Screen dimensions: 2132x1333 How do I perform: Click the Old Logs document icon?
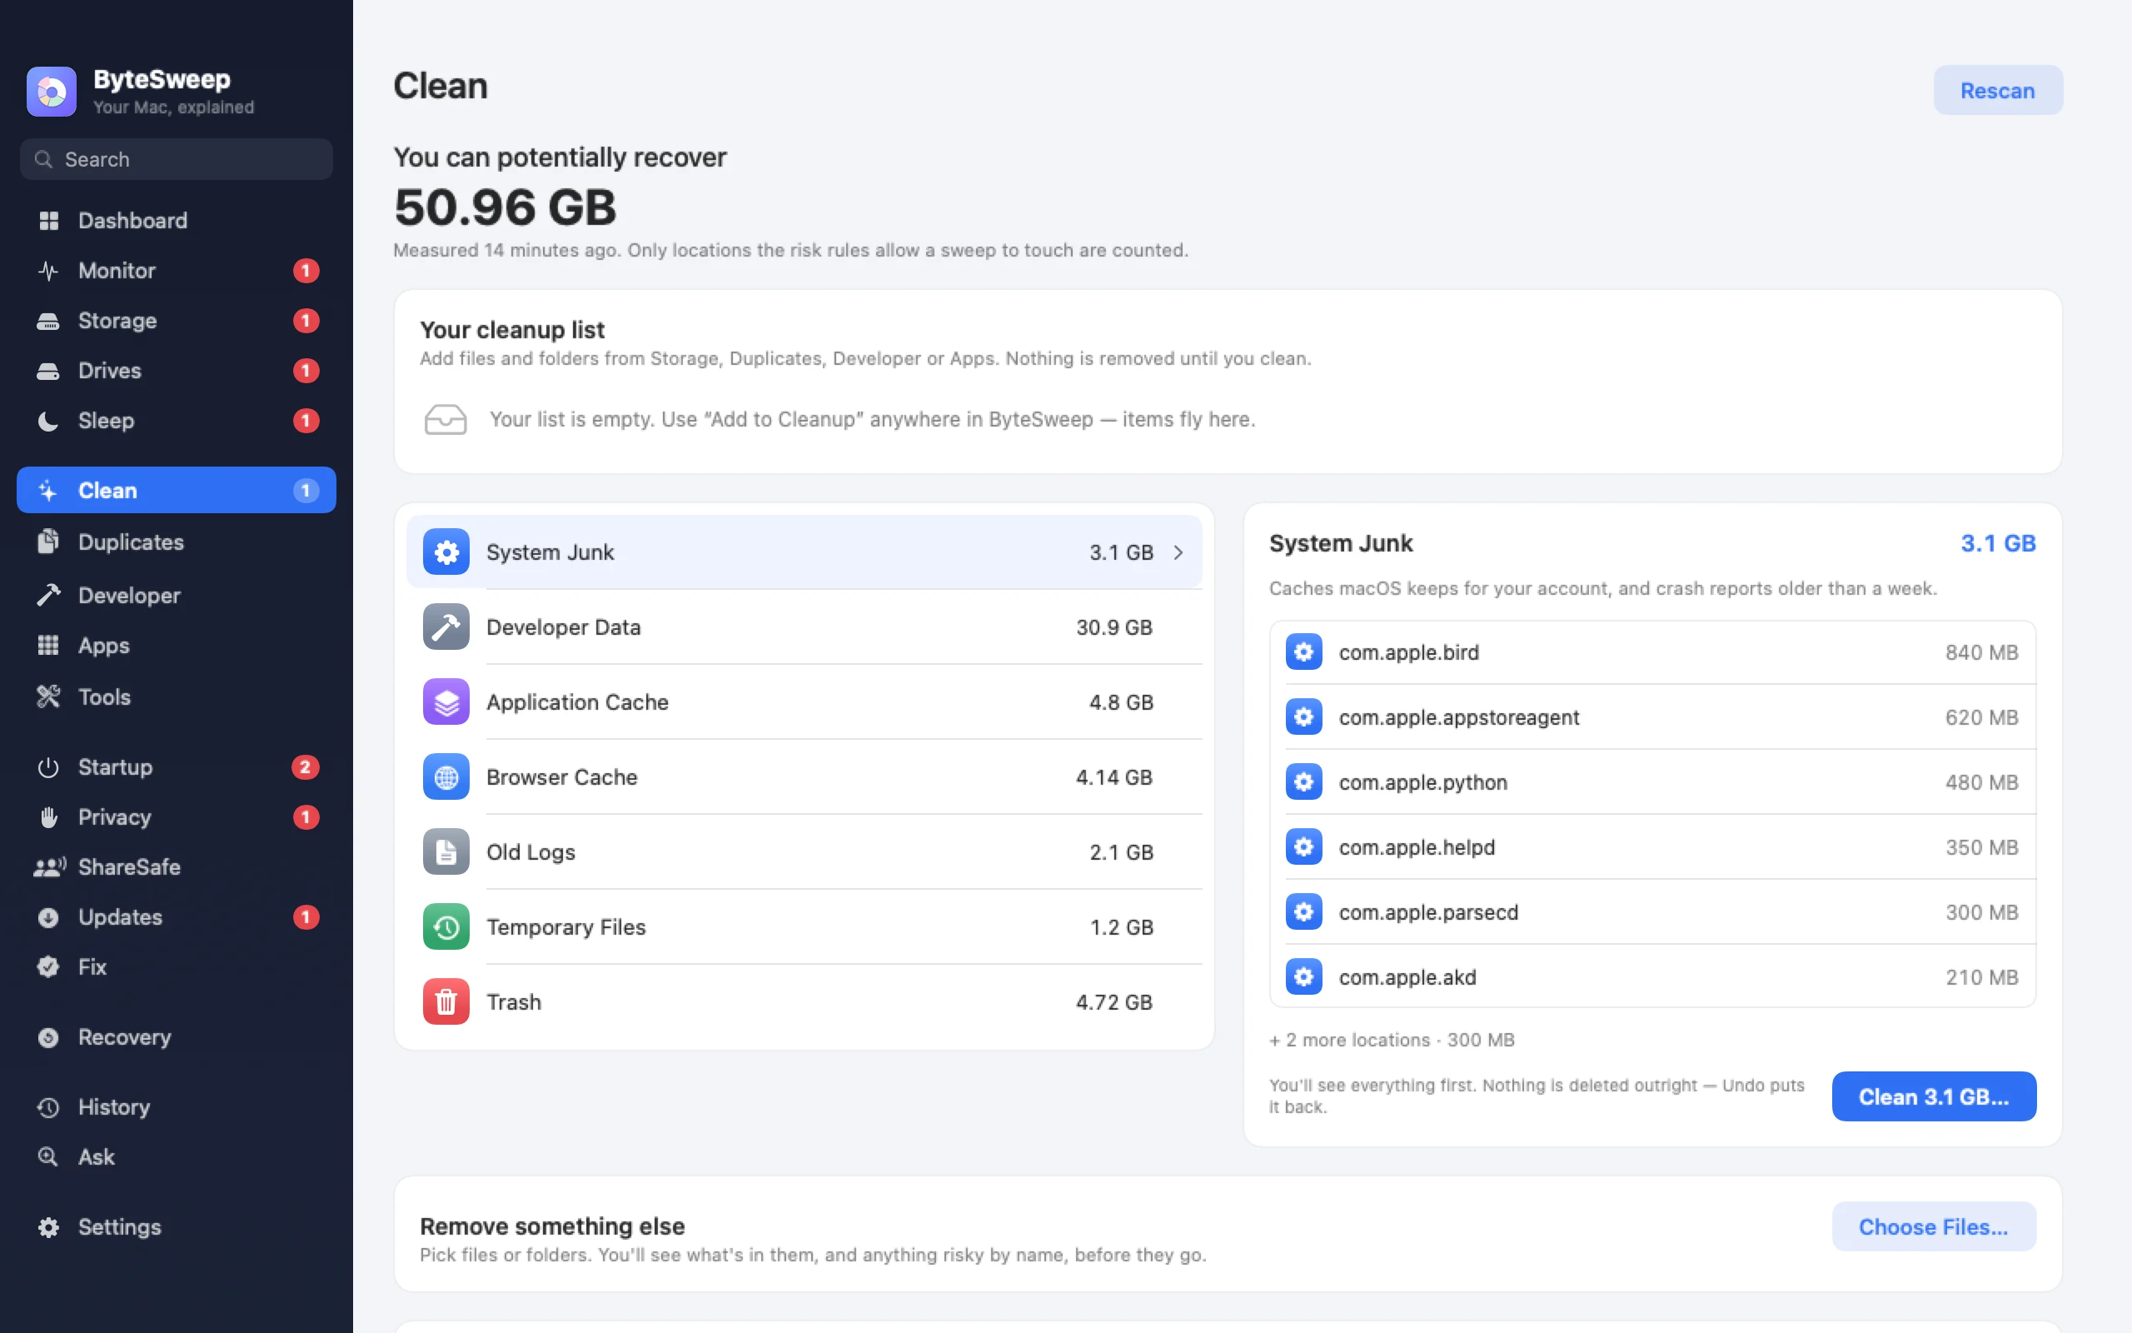click(446, 851)
